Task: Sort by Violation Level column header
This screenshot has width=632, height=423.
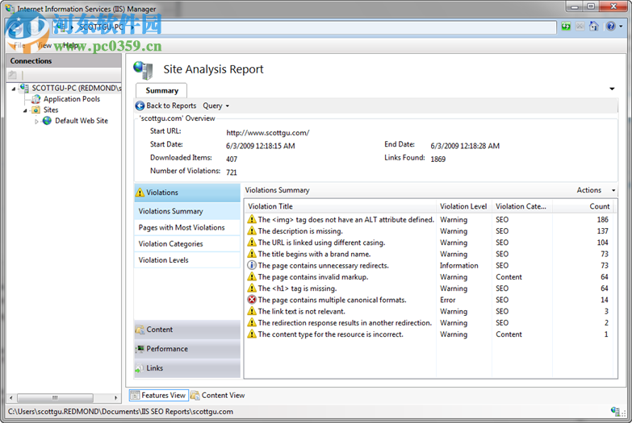Action: (x=464, y=206)
